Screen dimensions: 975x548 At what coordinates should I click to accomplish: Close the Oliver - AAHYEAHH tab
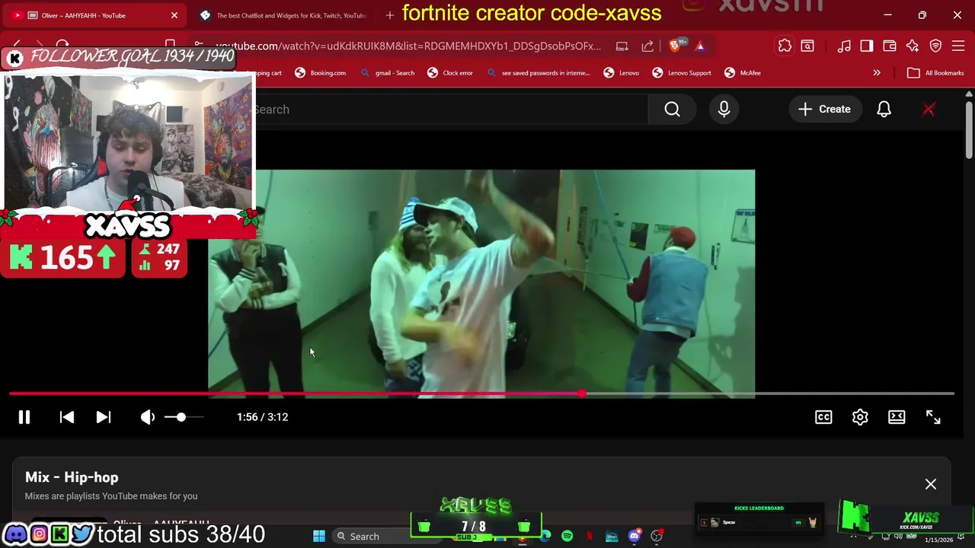click(x=174, y=15)
